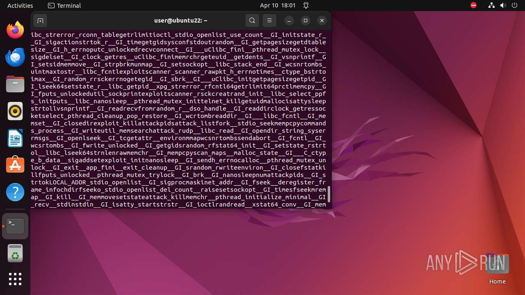Open network settings indicator
Viewport: 525px width, 295px height.
coord(492,5)
